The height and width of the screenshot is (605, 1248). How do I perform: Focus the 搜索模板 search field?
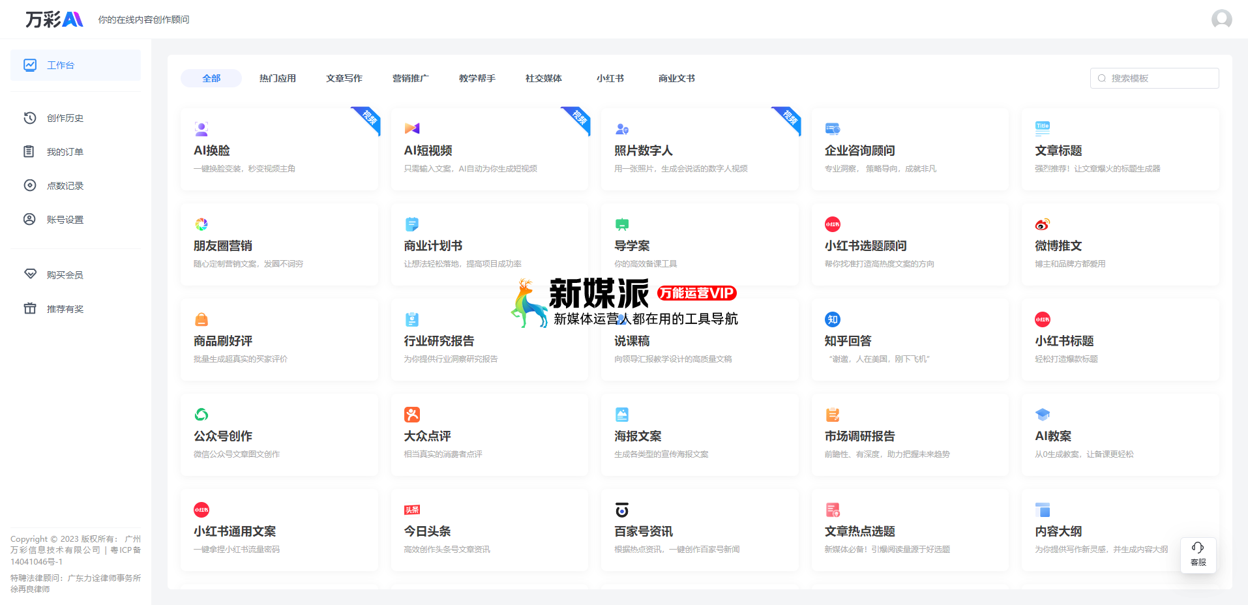(x=1154, y=78)
